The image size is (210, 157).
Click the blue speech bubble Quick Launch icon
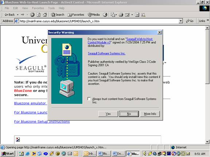[46, 154]
